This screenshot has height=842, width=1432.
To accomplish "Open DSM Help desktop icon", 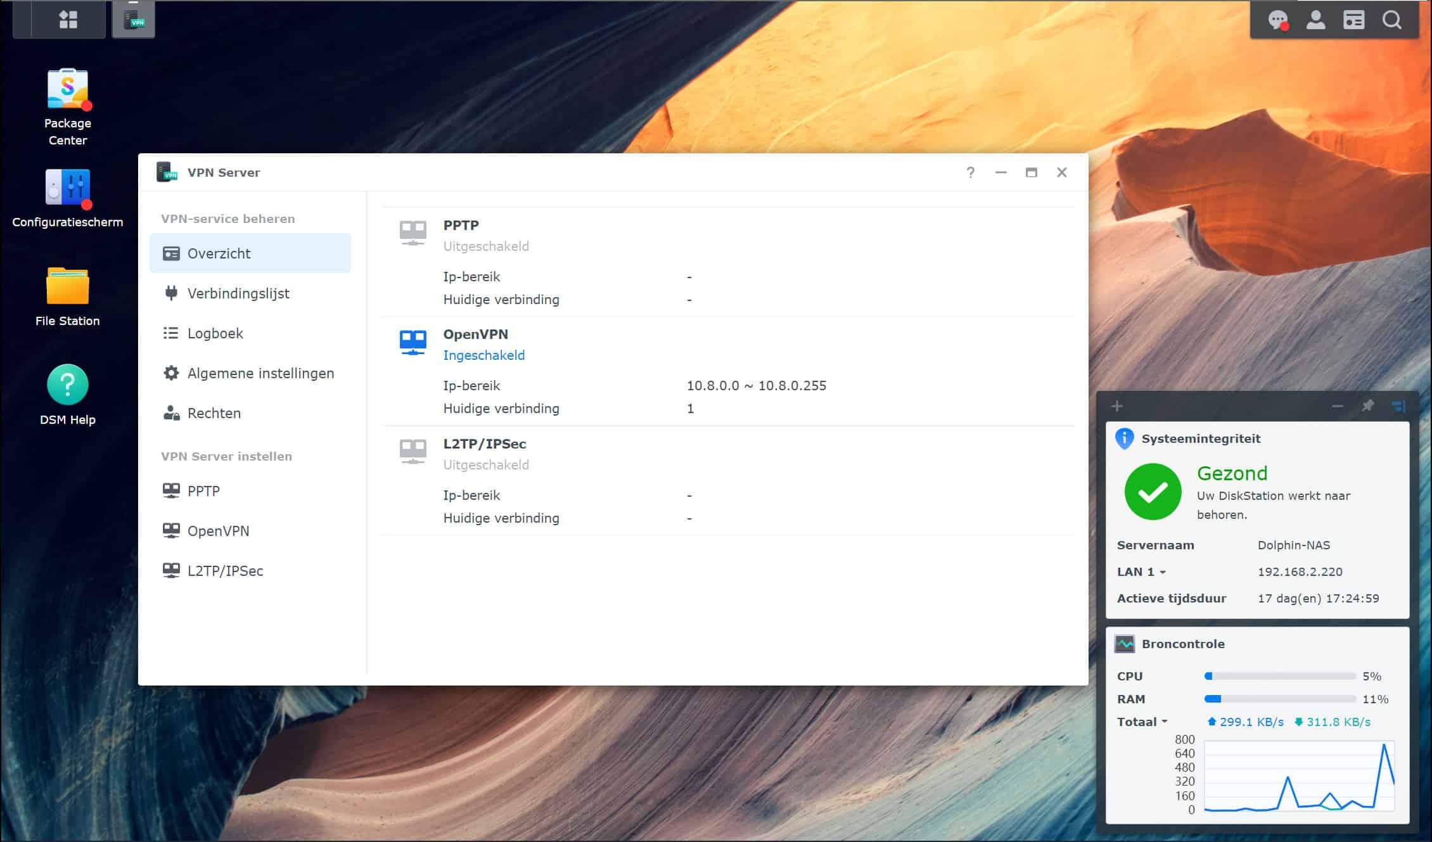I will [68, 395].
